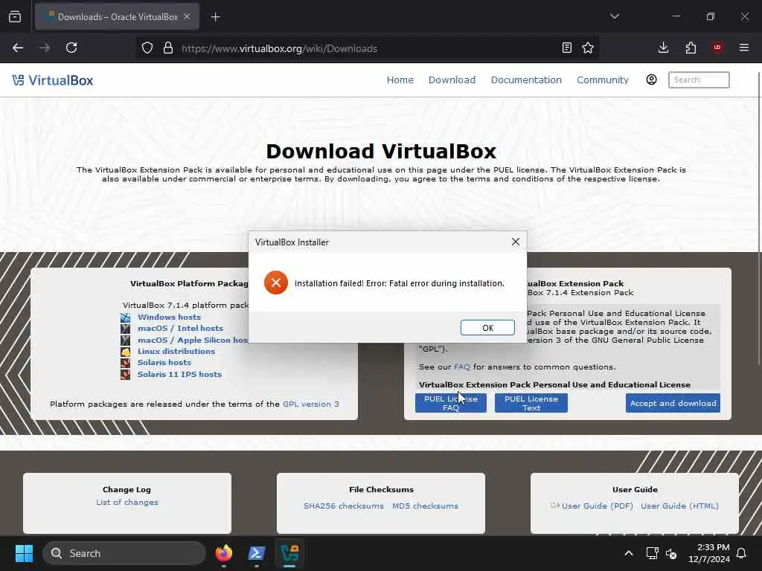Viewport: 762px width, 571px height.
Task: Open the FAQ link in Extension Pack text
Action: coord(461,367)
